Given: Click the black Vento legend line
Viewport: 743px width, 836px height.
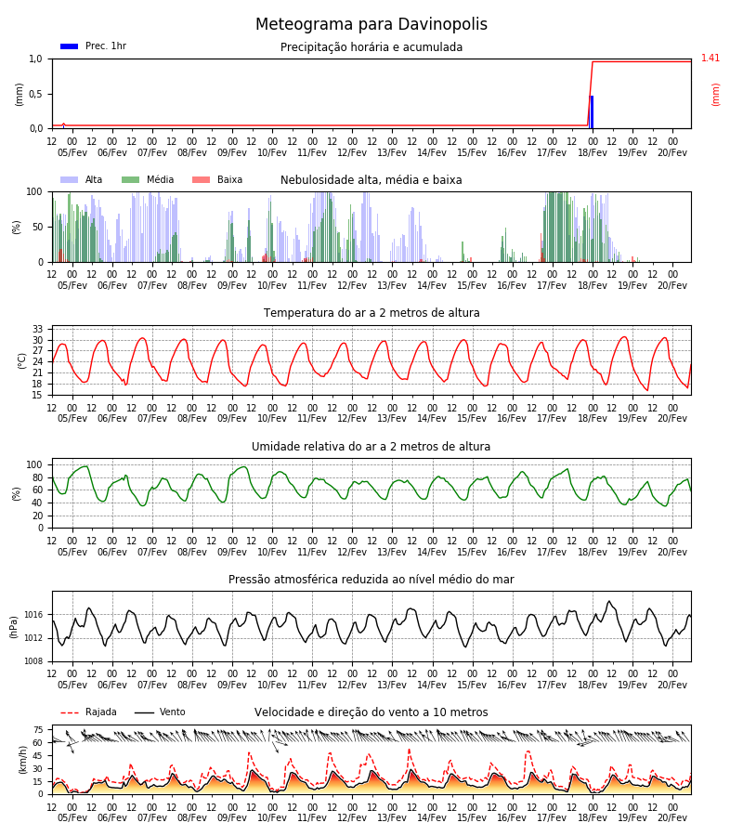Looking at the screenshot, I should (144, 712).
